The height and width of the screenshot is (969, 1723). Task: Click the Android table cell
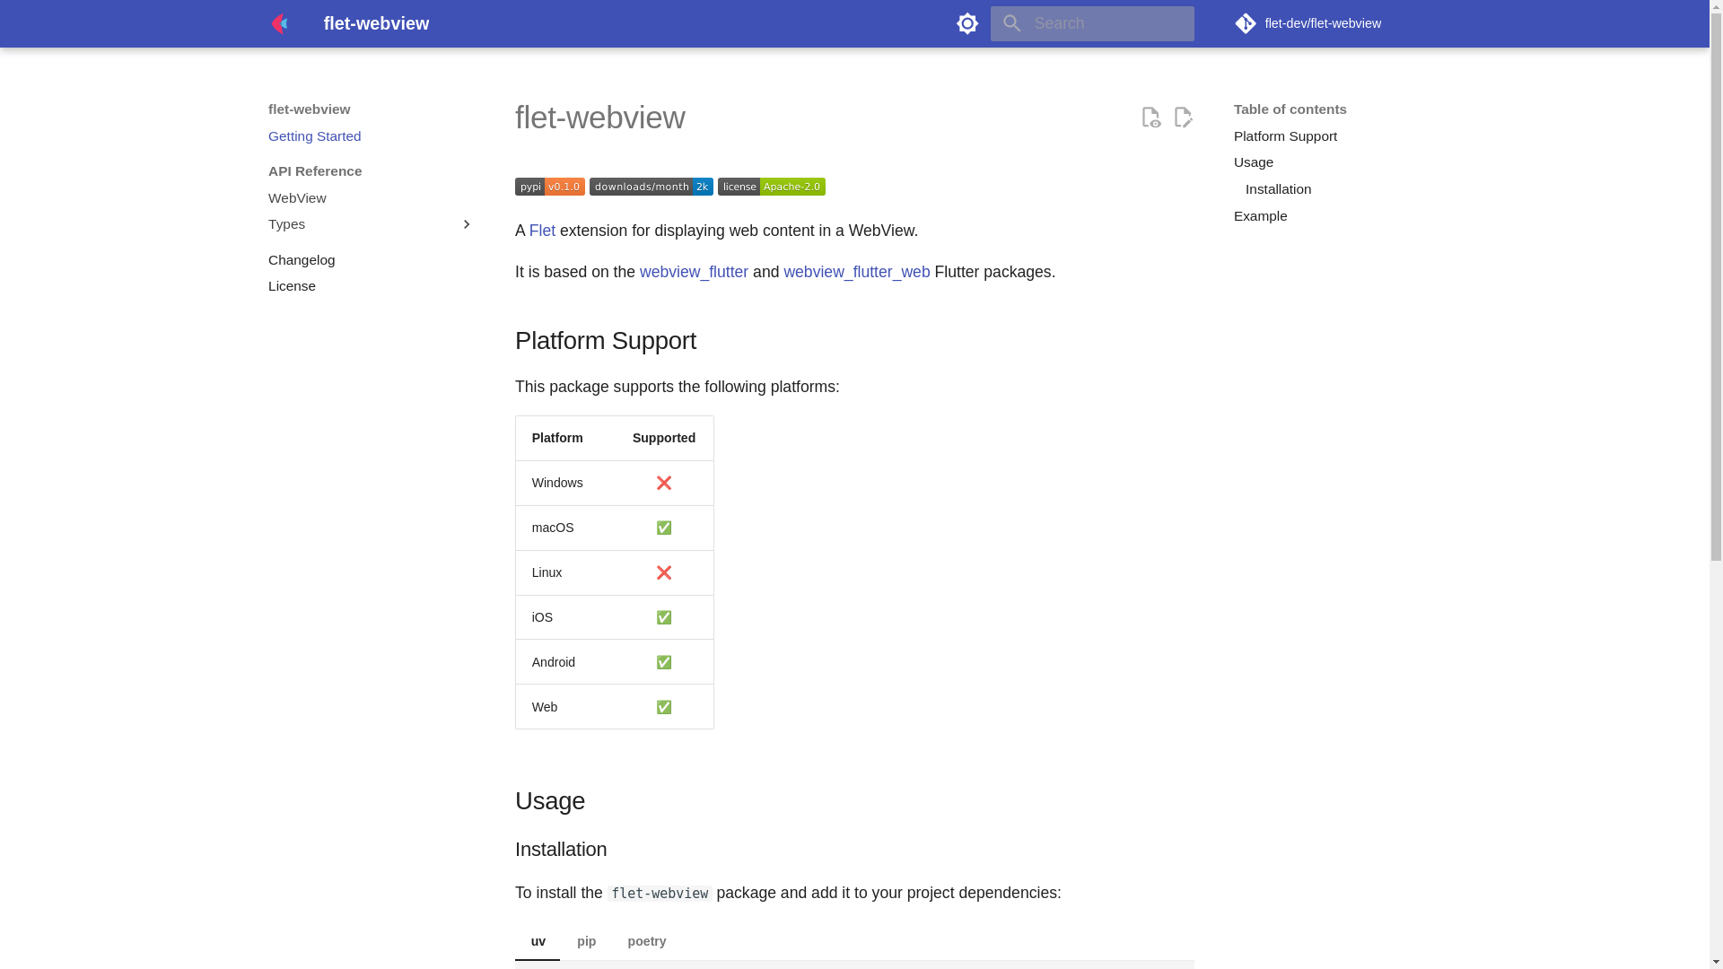pyautogui.click(x=565, y=662)
